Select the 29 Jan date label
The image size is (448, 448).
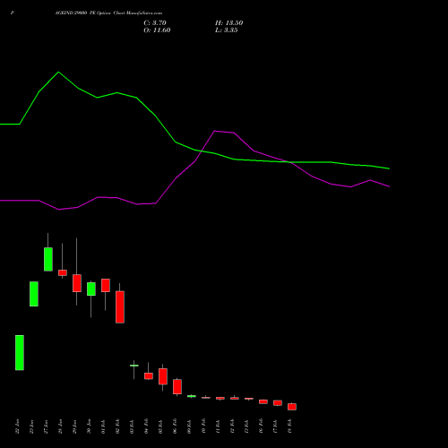click(74, 426)
